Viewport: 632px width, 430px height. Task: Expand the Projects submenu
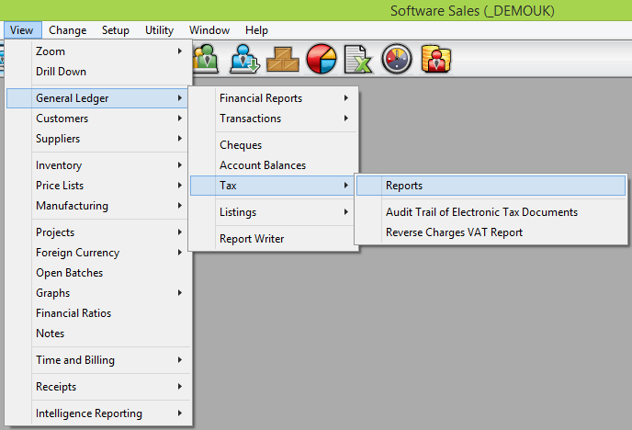coord(97,232)
